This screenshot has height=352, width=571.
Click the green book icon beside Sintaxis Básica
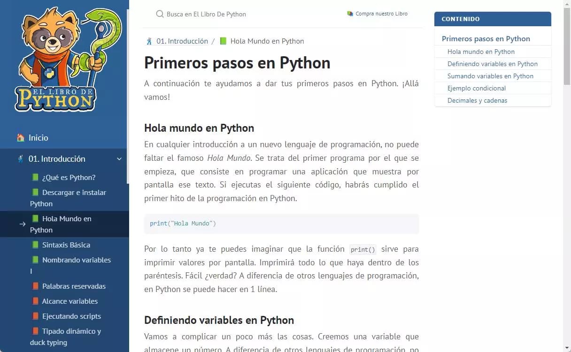tap(35, 245)
